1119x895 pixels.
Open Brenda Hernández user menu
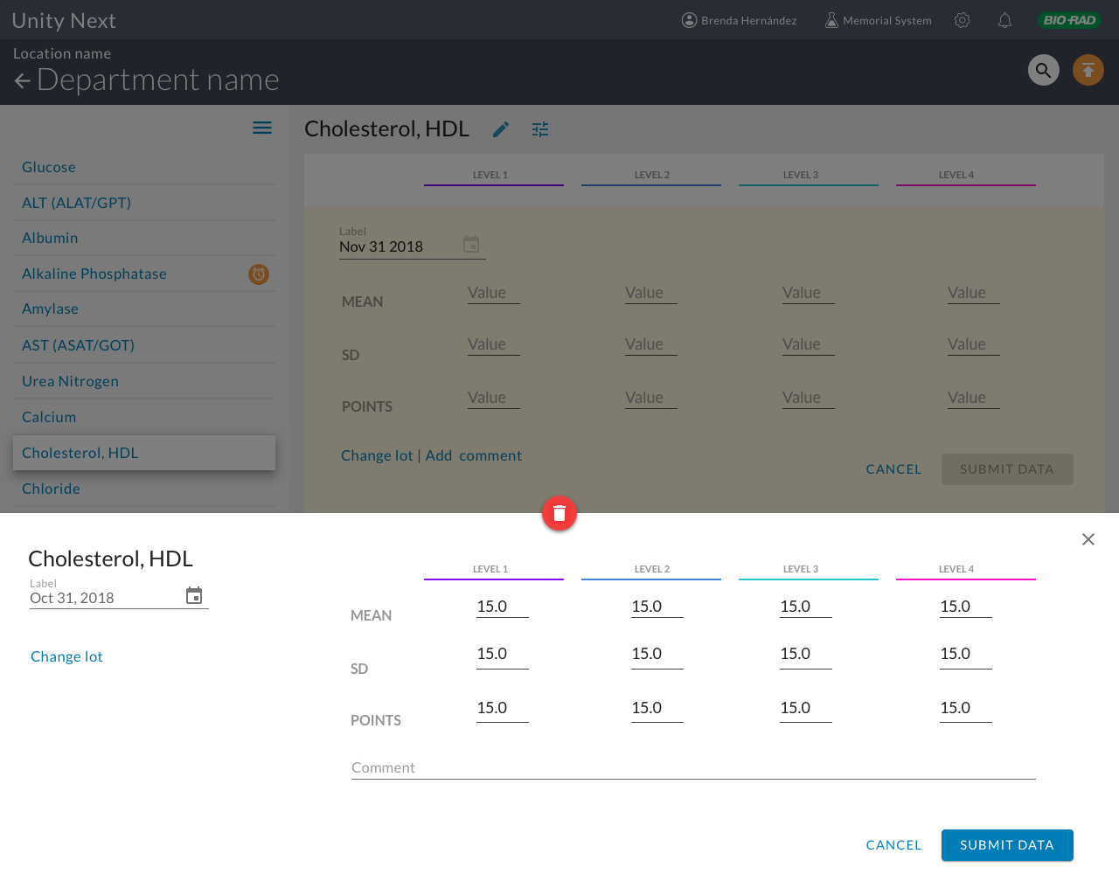click(x=739, y=20)
